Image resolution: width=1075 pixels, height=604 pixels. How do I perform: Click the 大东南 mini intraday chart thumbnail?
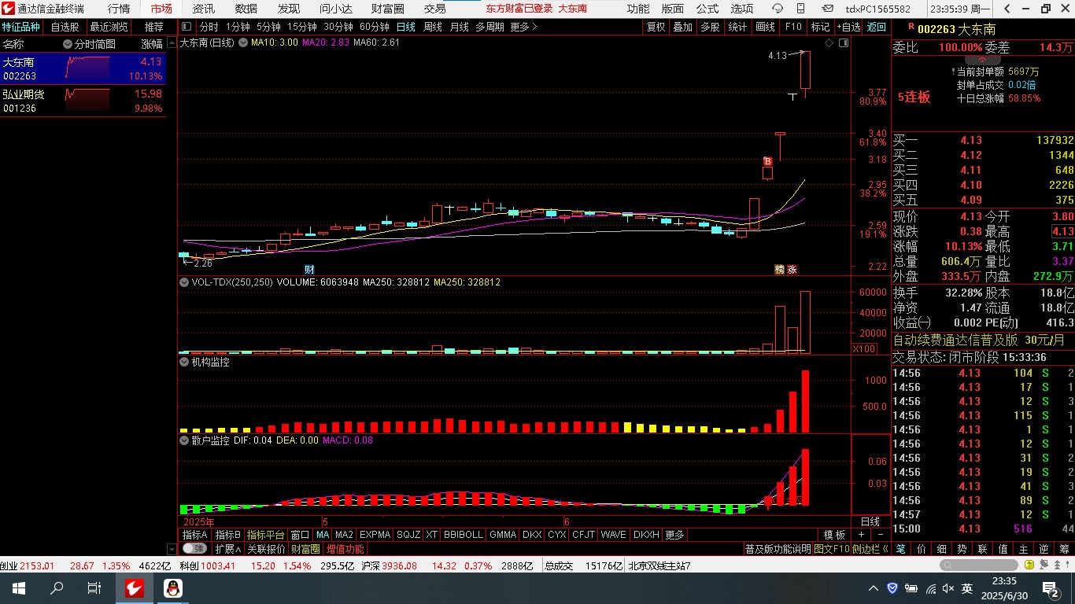click(88, 68)
